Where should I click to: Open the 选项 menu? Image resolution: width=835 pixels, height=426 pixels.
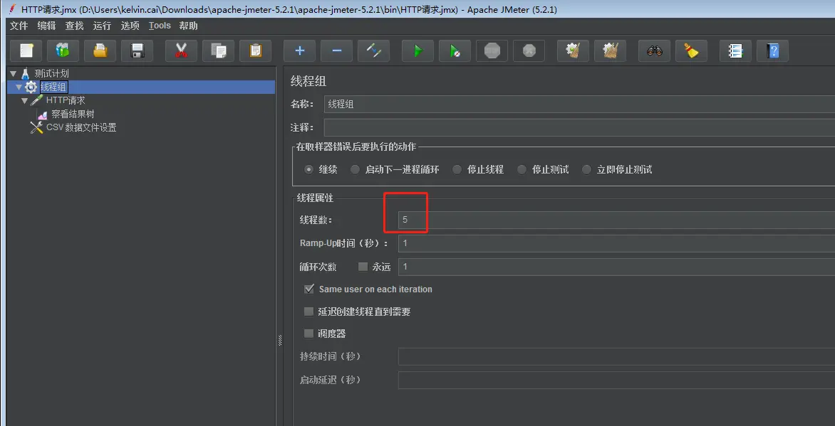(130, 26)
